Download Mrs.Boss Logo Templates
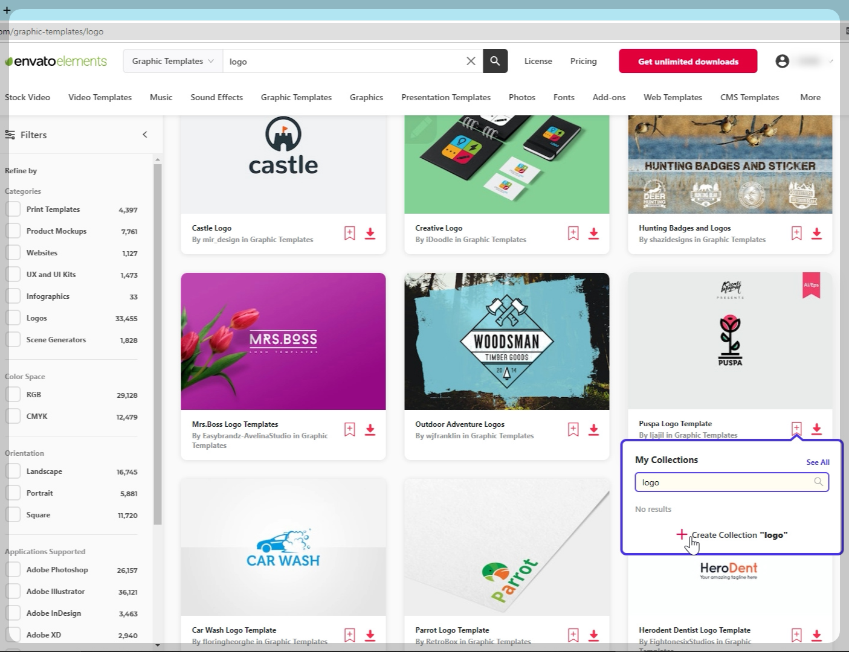Viewport: 849px width, 652px height. [370, 430]
